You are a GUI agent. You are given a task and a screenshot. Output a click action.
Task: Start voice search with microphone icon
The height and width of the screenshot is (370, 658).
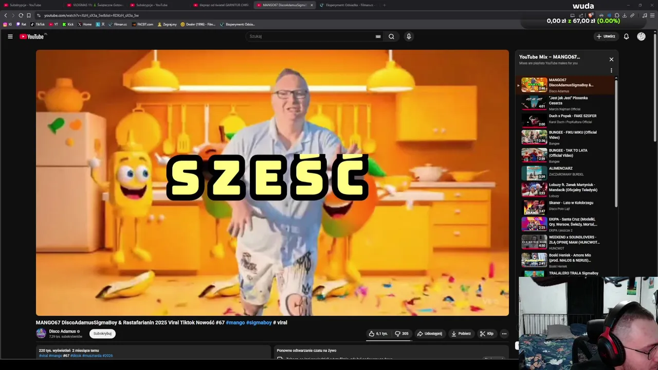[x=409, y=36]
